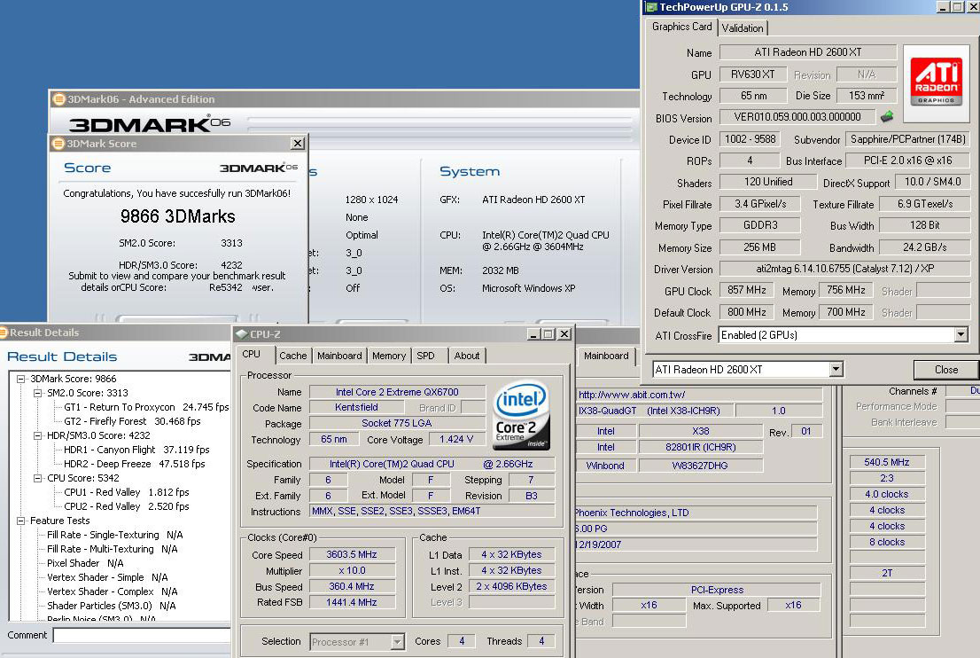
Task: Select HDR2 - Deep Freeze row
Action: coord(135,464)
